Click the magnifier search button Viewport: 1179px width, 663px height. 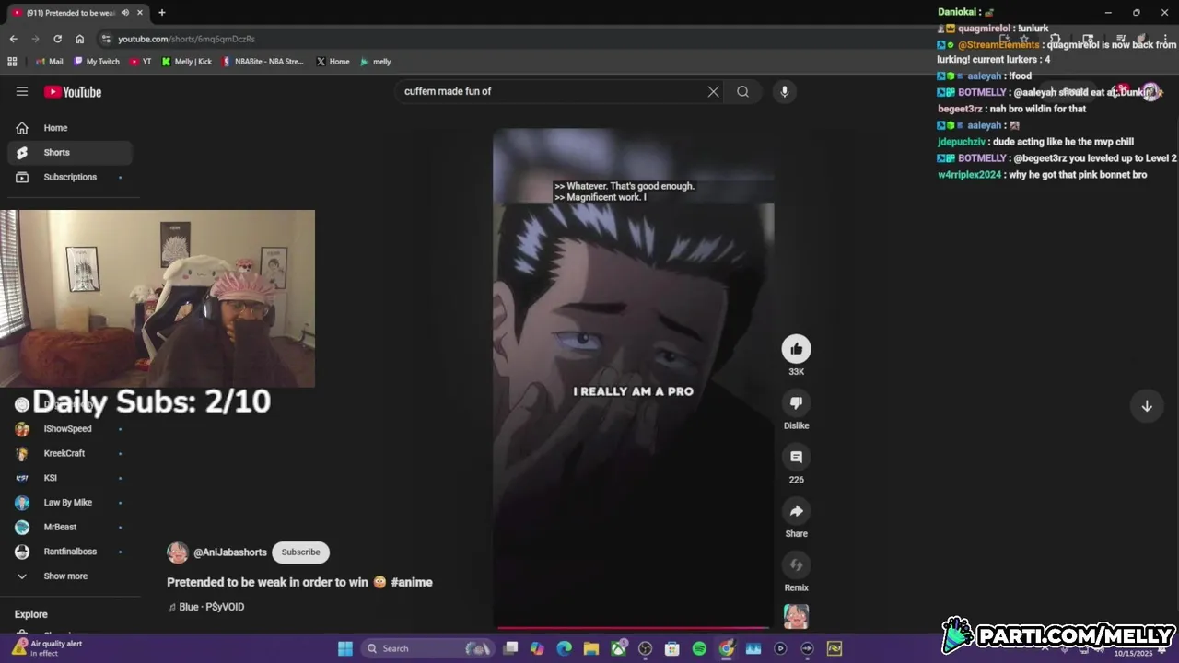(742, 91)
